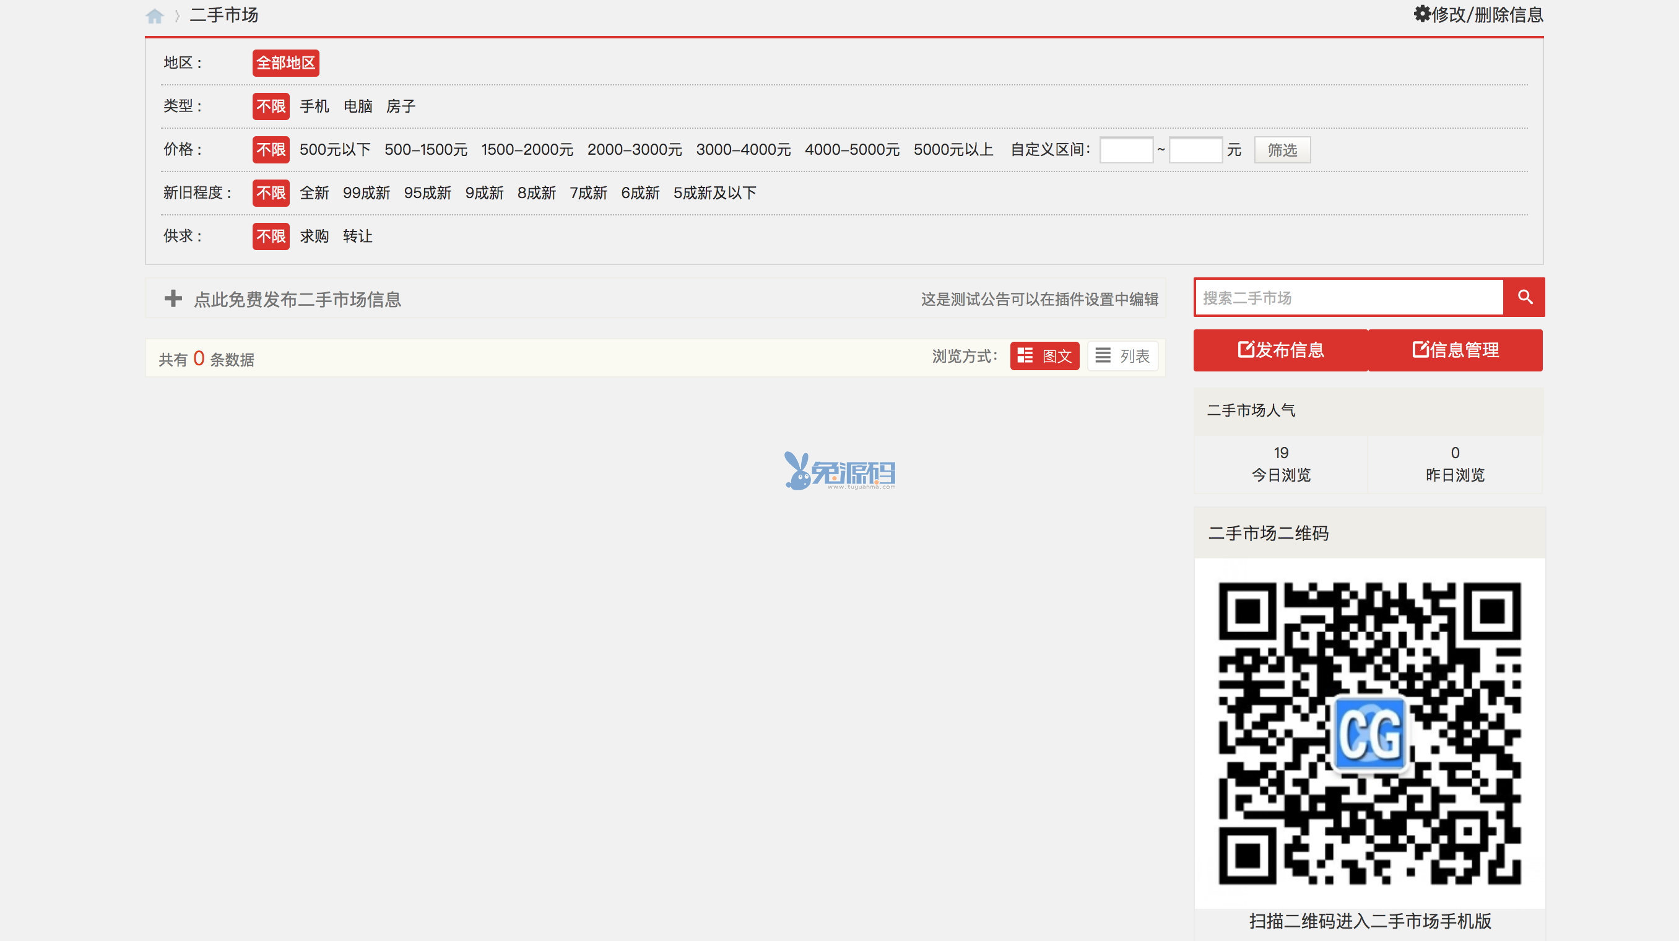The height and width of the screenshot is (941, 1679).
Task: Click the 搜索二手市场 search field
Action: (1348, 298)
